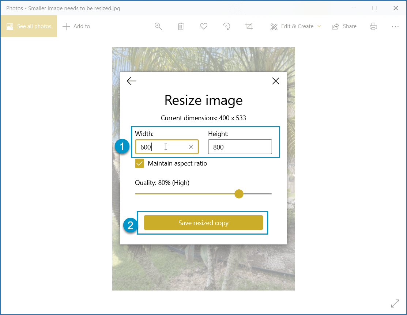Expand the Edit & Create dropdown arrow

click(319, 26)
